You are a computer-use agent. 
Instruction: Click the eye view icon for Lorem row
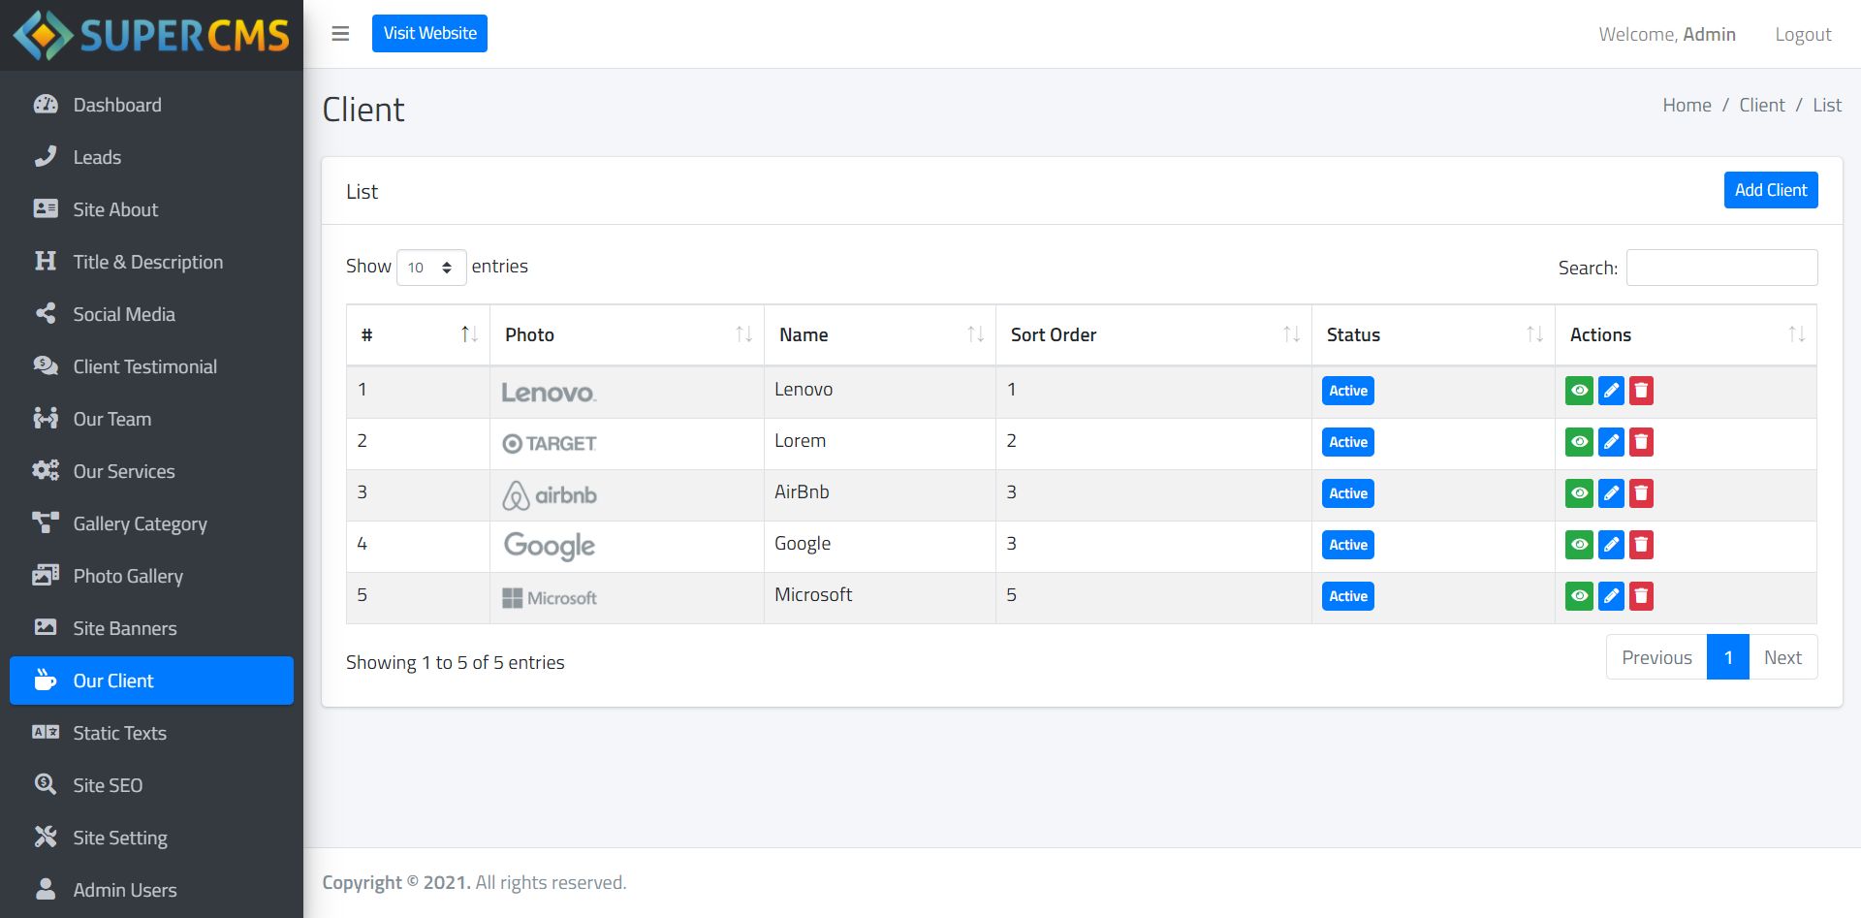coord(1579,442)
